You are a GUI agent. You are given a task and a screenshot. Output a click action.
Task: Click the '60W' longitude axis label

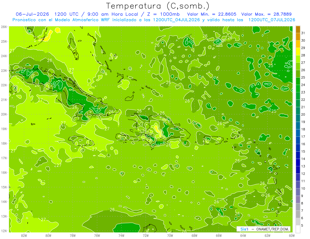[x=292, y=235]
